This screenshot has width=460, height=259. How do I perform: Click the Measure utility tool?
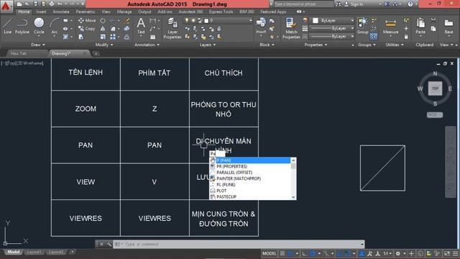click(x=390, y=26)
